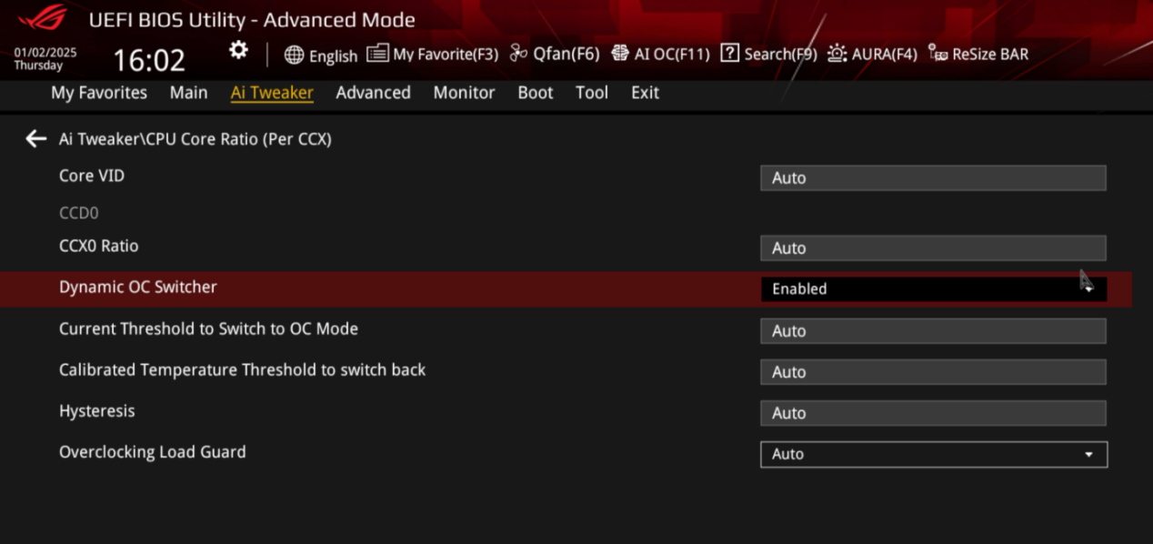Toggle the ReSize BAR option
The width and height of the screenshot is (1153, 544).
(x=978, y=55)
